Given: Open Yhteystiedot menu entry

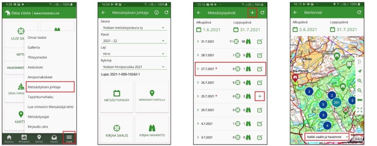Looking at the screenshot, I should (37, 57).
